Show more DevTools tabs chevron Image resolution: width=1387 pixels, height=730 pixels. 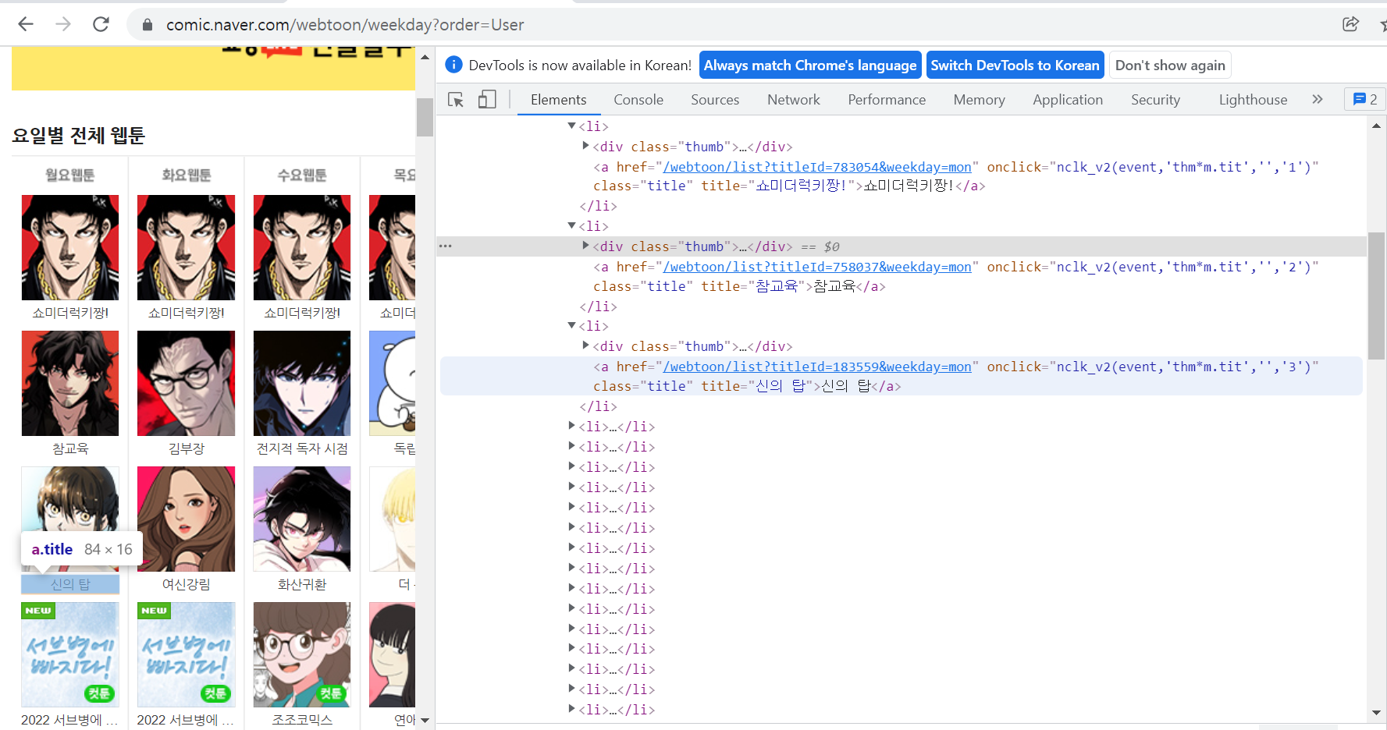1318,99
